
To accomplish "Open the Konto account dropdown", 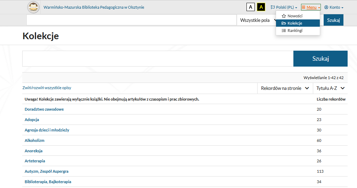I will 334,7.
